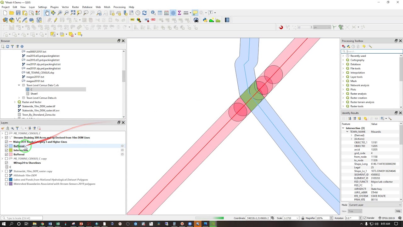
Task: Click the Zoom In magnifier tool
Action: (60, 13)
